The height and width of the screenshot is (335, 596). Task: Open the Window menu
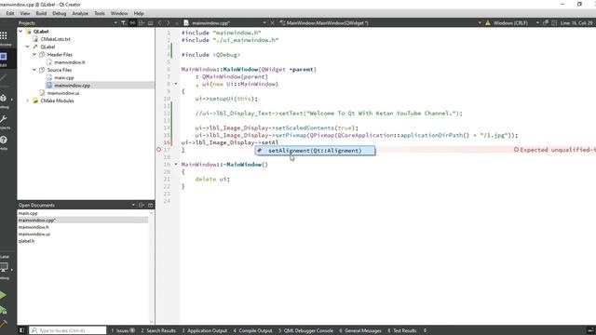119,13
